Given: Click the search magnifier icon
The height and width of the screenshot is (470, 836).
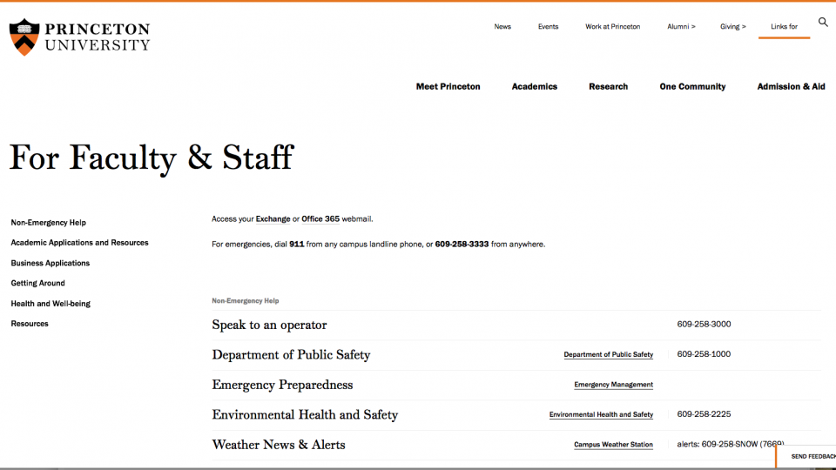Looking at the screenshot, I should tap(823, 23).
